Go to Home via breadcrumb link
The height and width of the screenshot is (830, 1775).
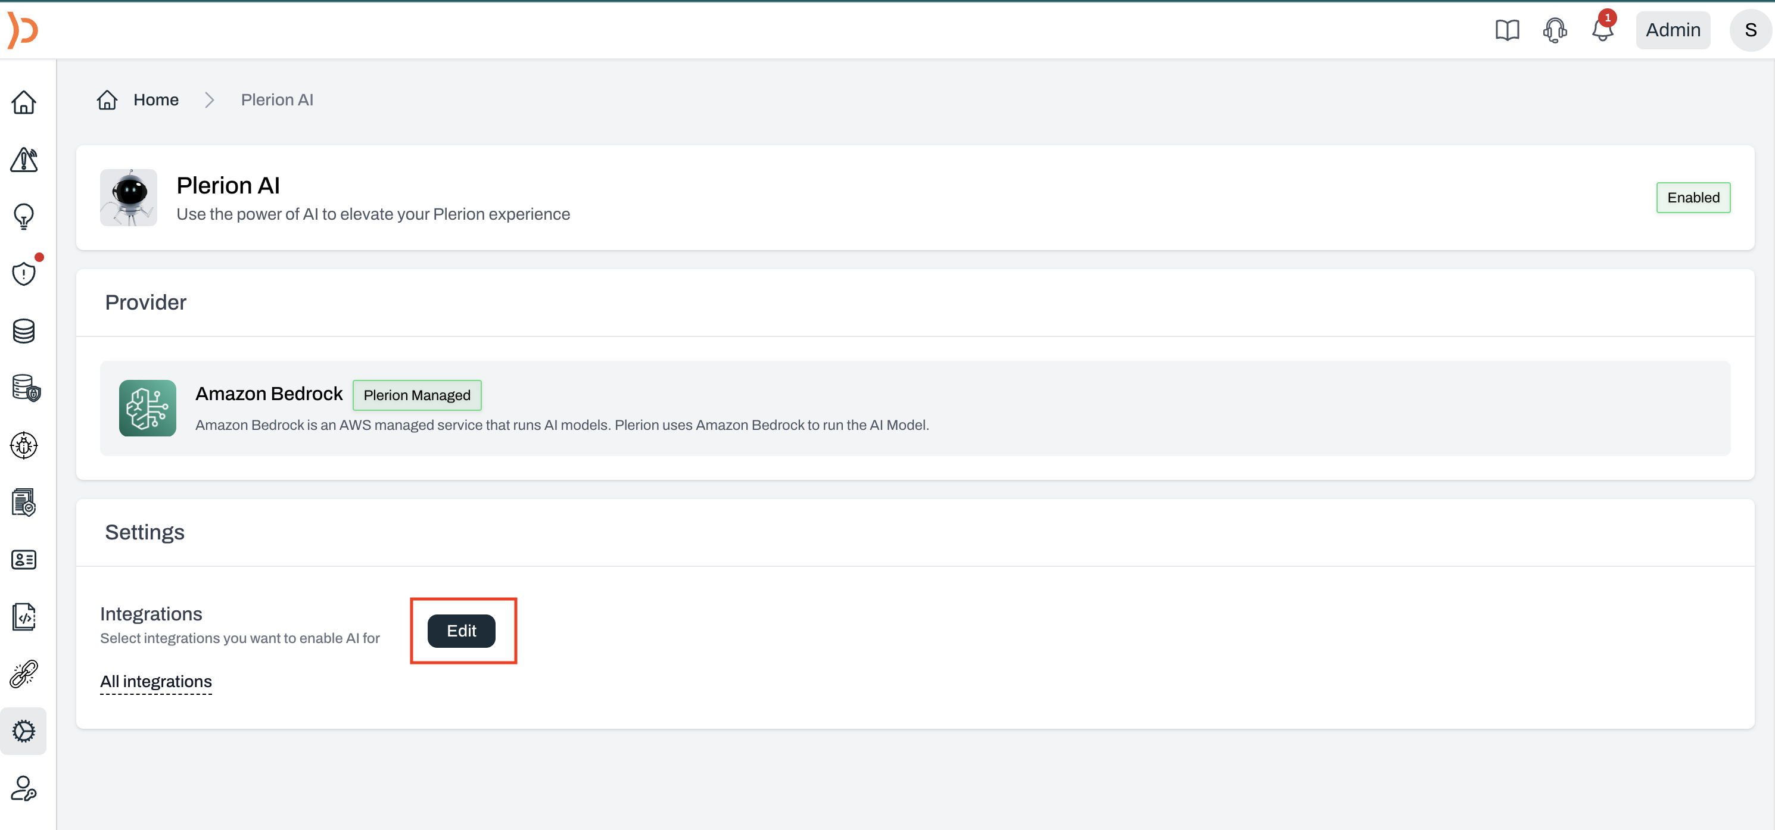point(155,100)
